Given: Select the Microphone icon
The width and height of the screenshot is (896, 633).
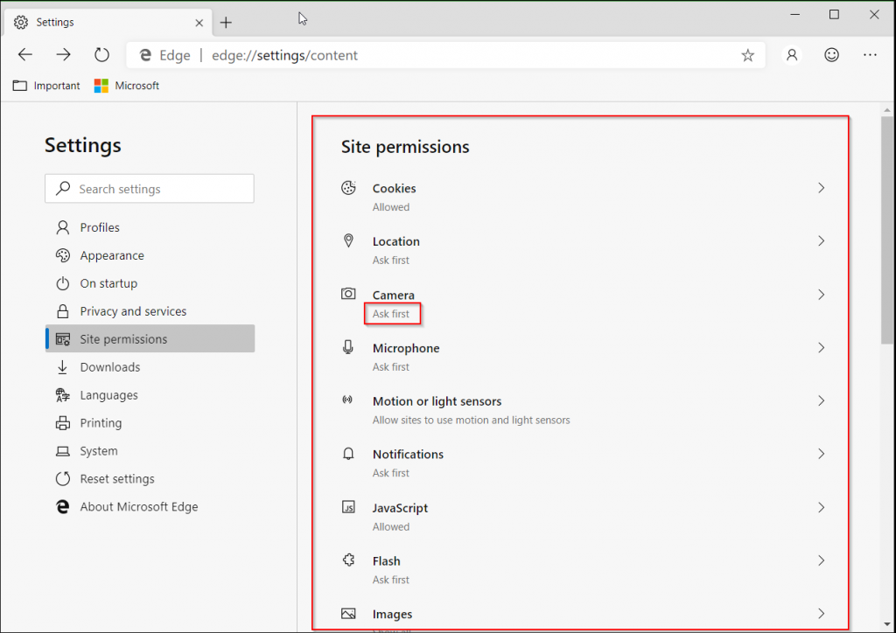Looking at the screenshot, I should 349,347.
